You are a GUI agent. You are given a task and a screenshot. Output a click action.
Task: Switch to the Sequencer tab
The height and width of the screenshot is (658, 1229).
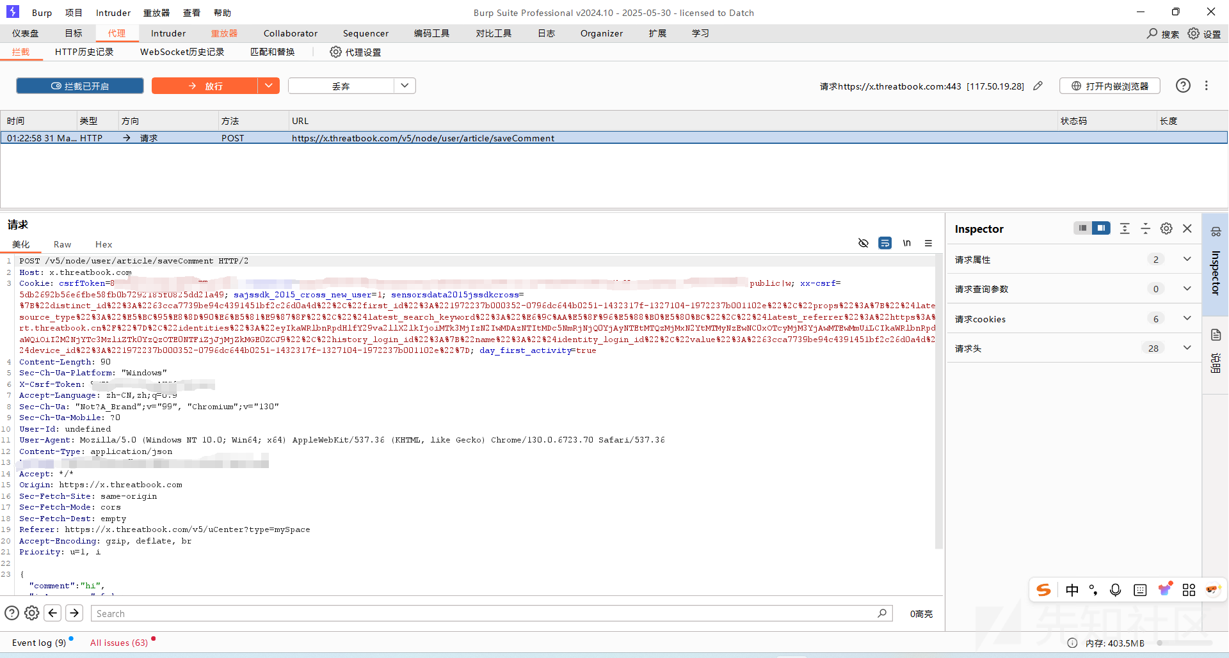365,33
